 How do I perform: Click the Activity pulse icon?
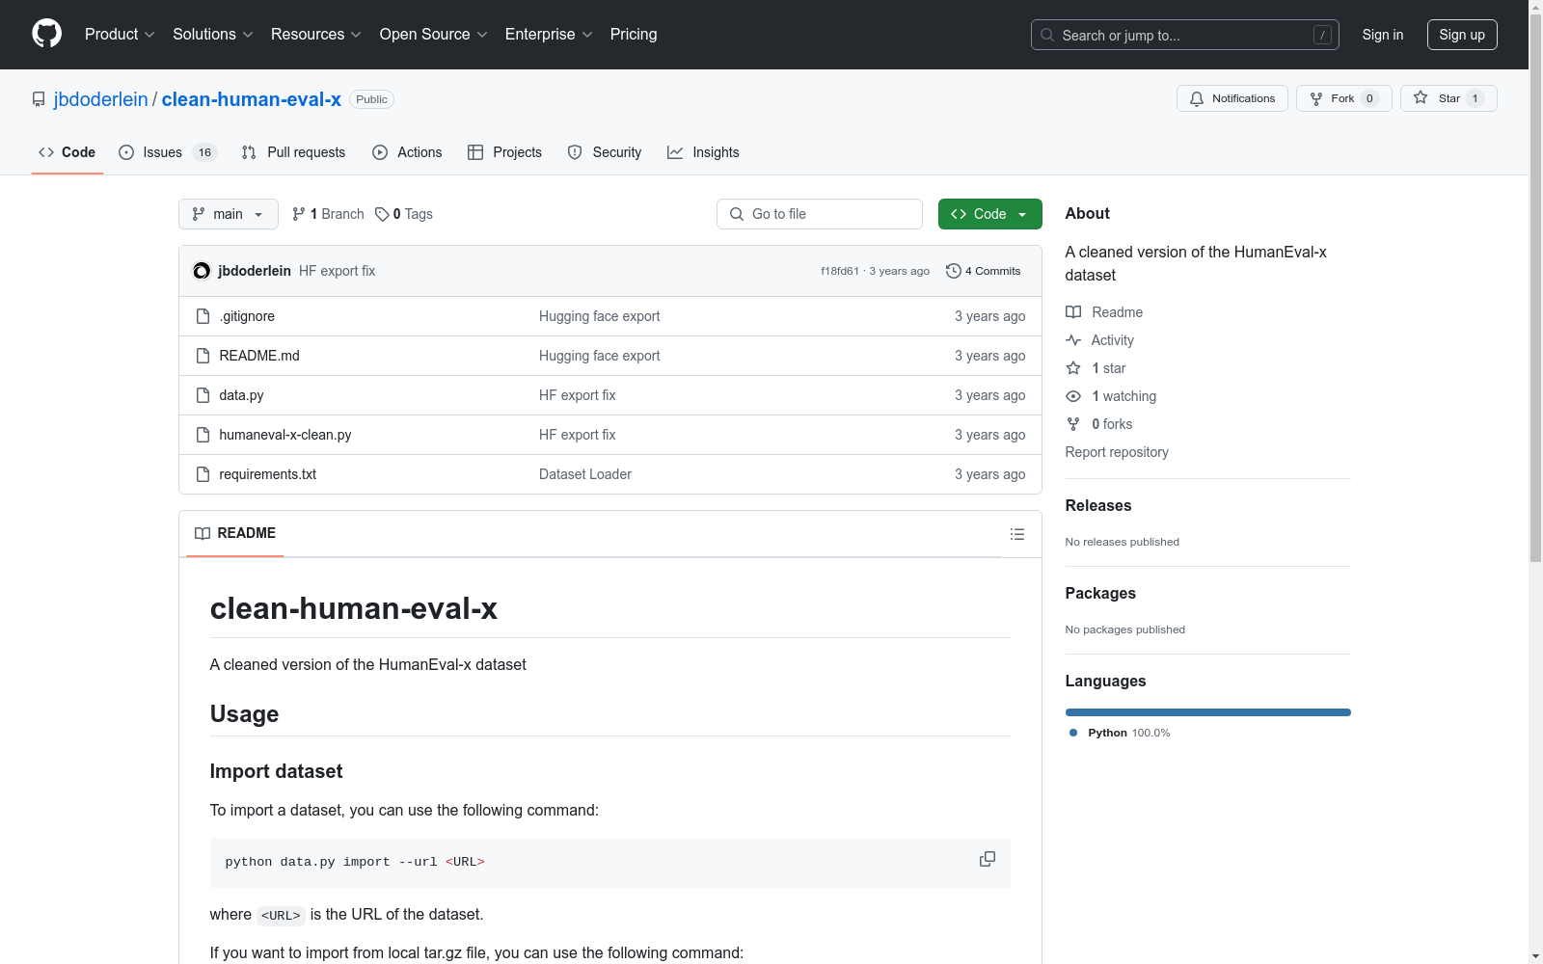[1073, 340]
